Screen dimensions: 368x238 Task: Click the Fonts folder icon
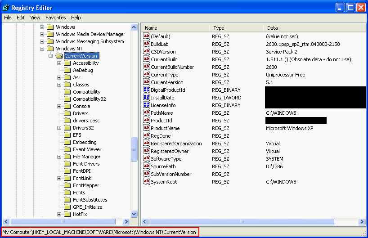(x=67, y=193)
